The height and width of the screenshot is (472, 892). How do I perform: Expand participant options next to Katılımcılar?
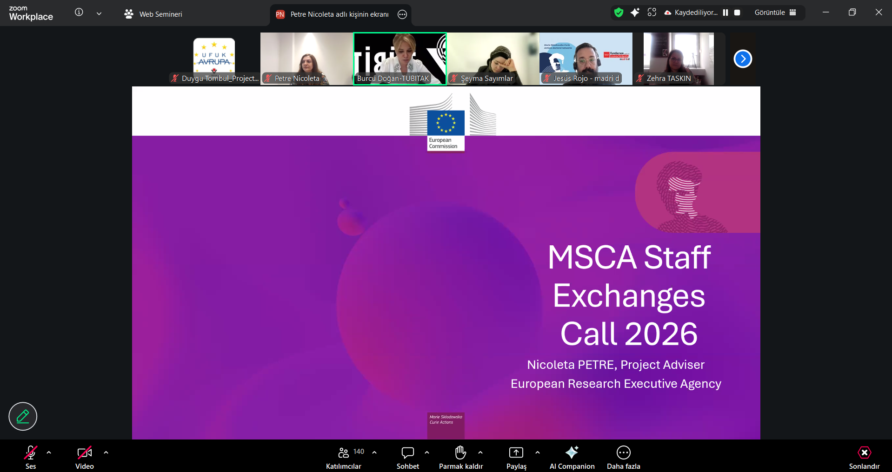click(x=375, y=452)
